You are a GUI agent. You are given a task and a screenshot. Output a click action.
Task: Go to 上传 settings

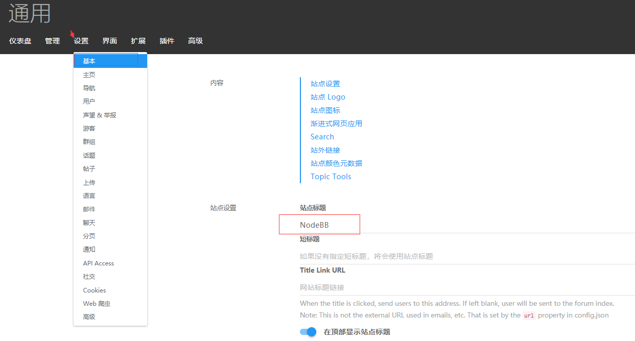110,182
